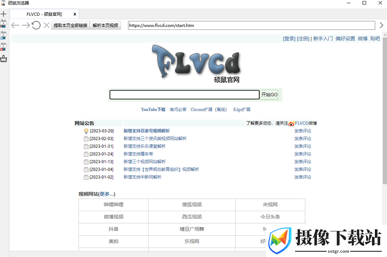This screenshot has width=387, height=257.
Task: Open 偏好设置 link
Action: [345, 39]
